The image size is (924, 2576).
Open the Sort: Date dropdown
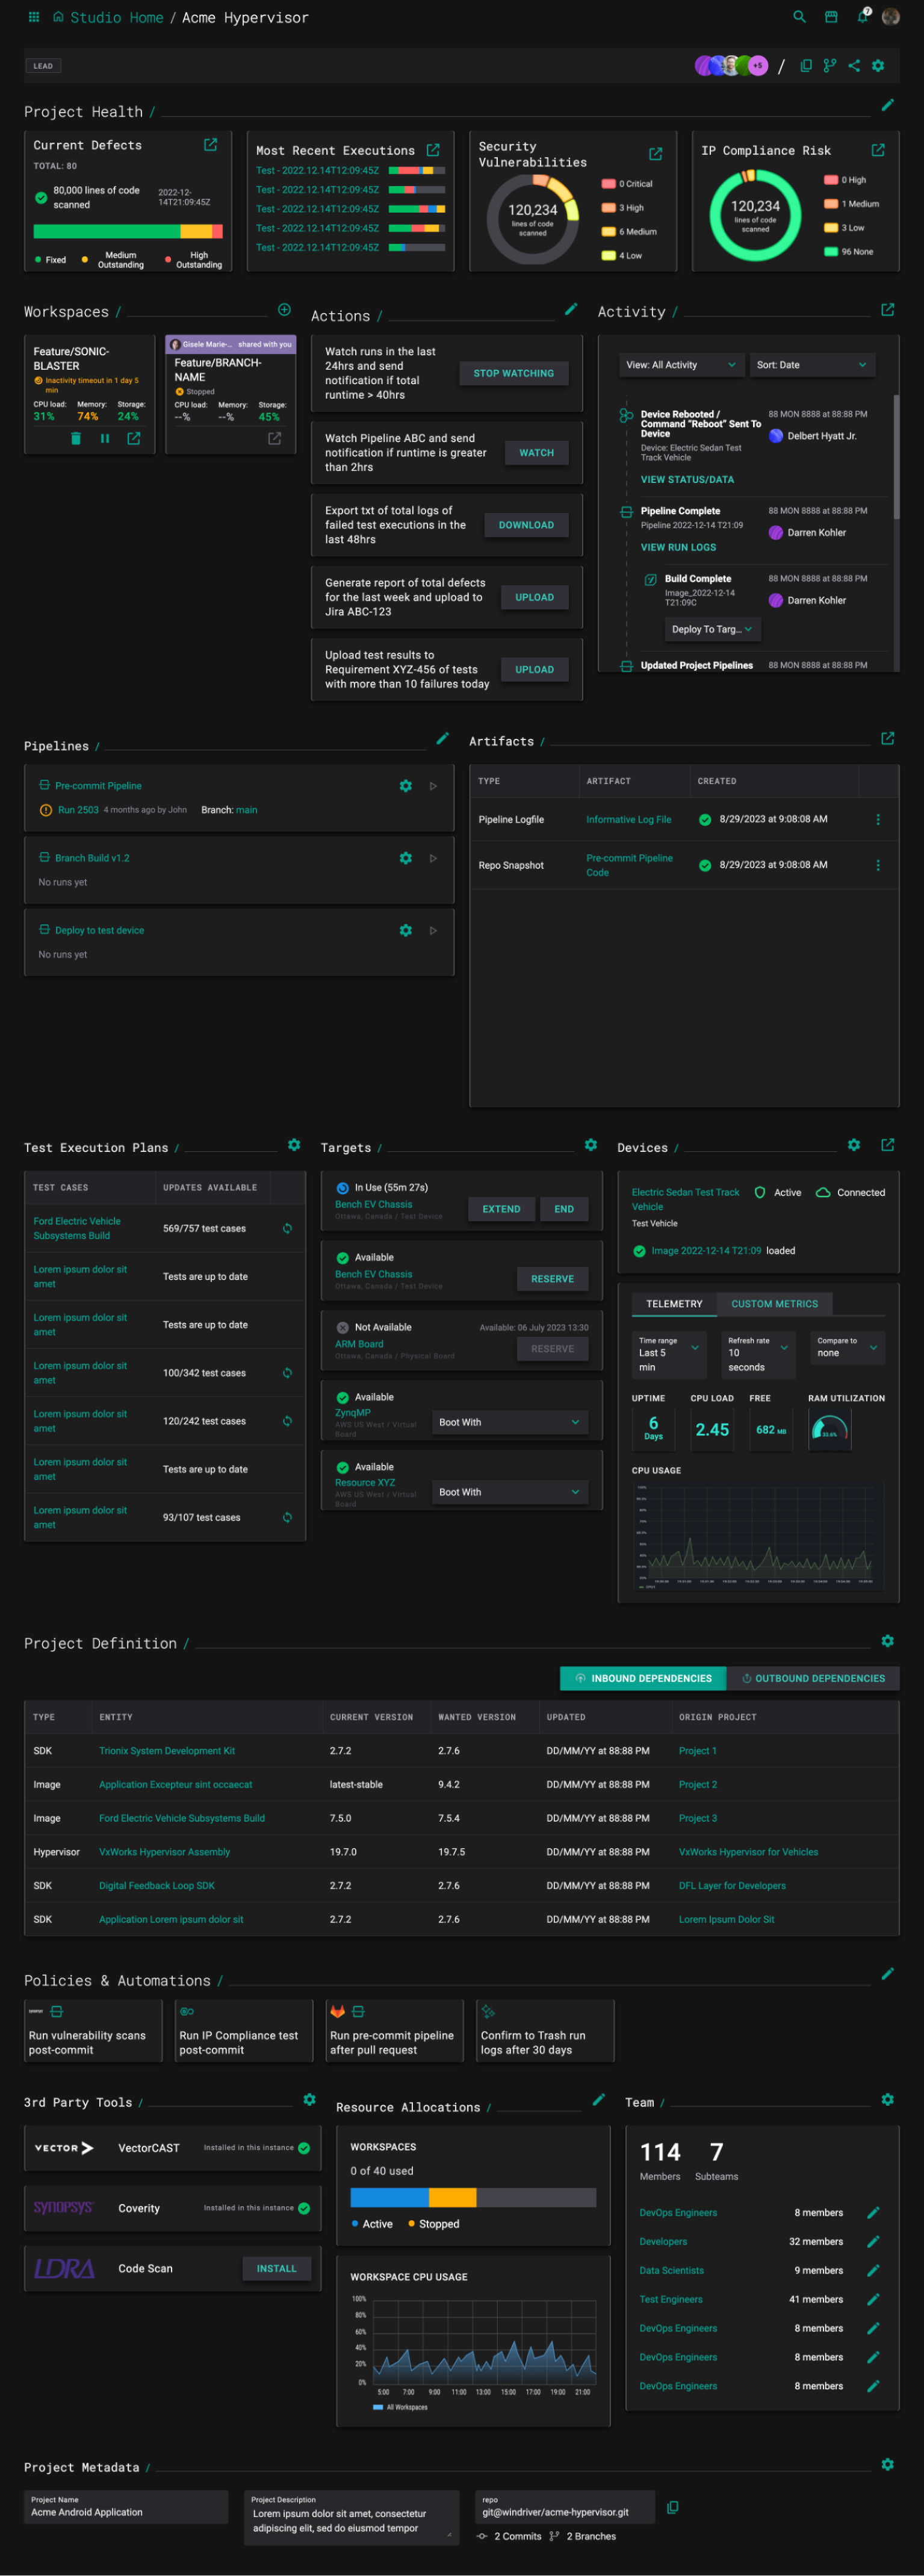[x=811, y=365]
